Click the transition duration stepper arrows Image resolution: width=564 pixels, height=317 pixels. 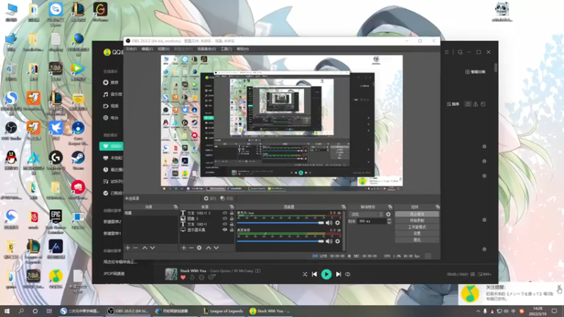pos(389,221)
